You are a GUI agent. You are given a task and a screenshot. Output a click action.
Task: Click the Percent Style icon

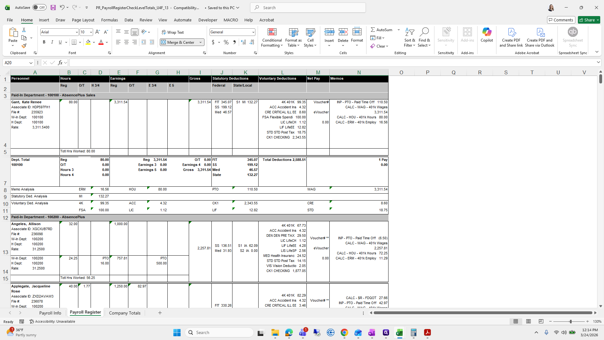[x=226, y=42]
